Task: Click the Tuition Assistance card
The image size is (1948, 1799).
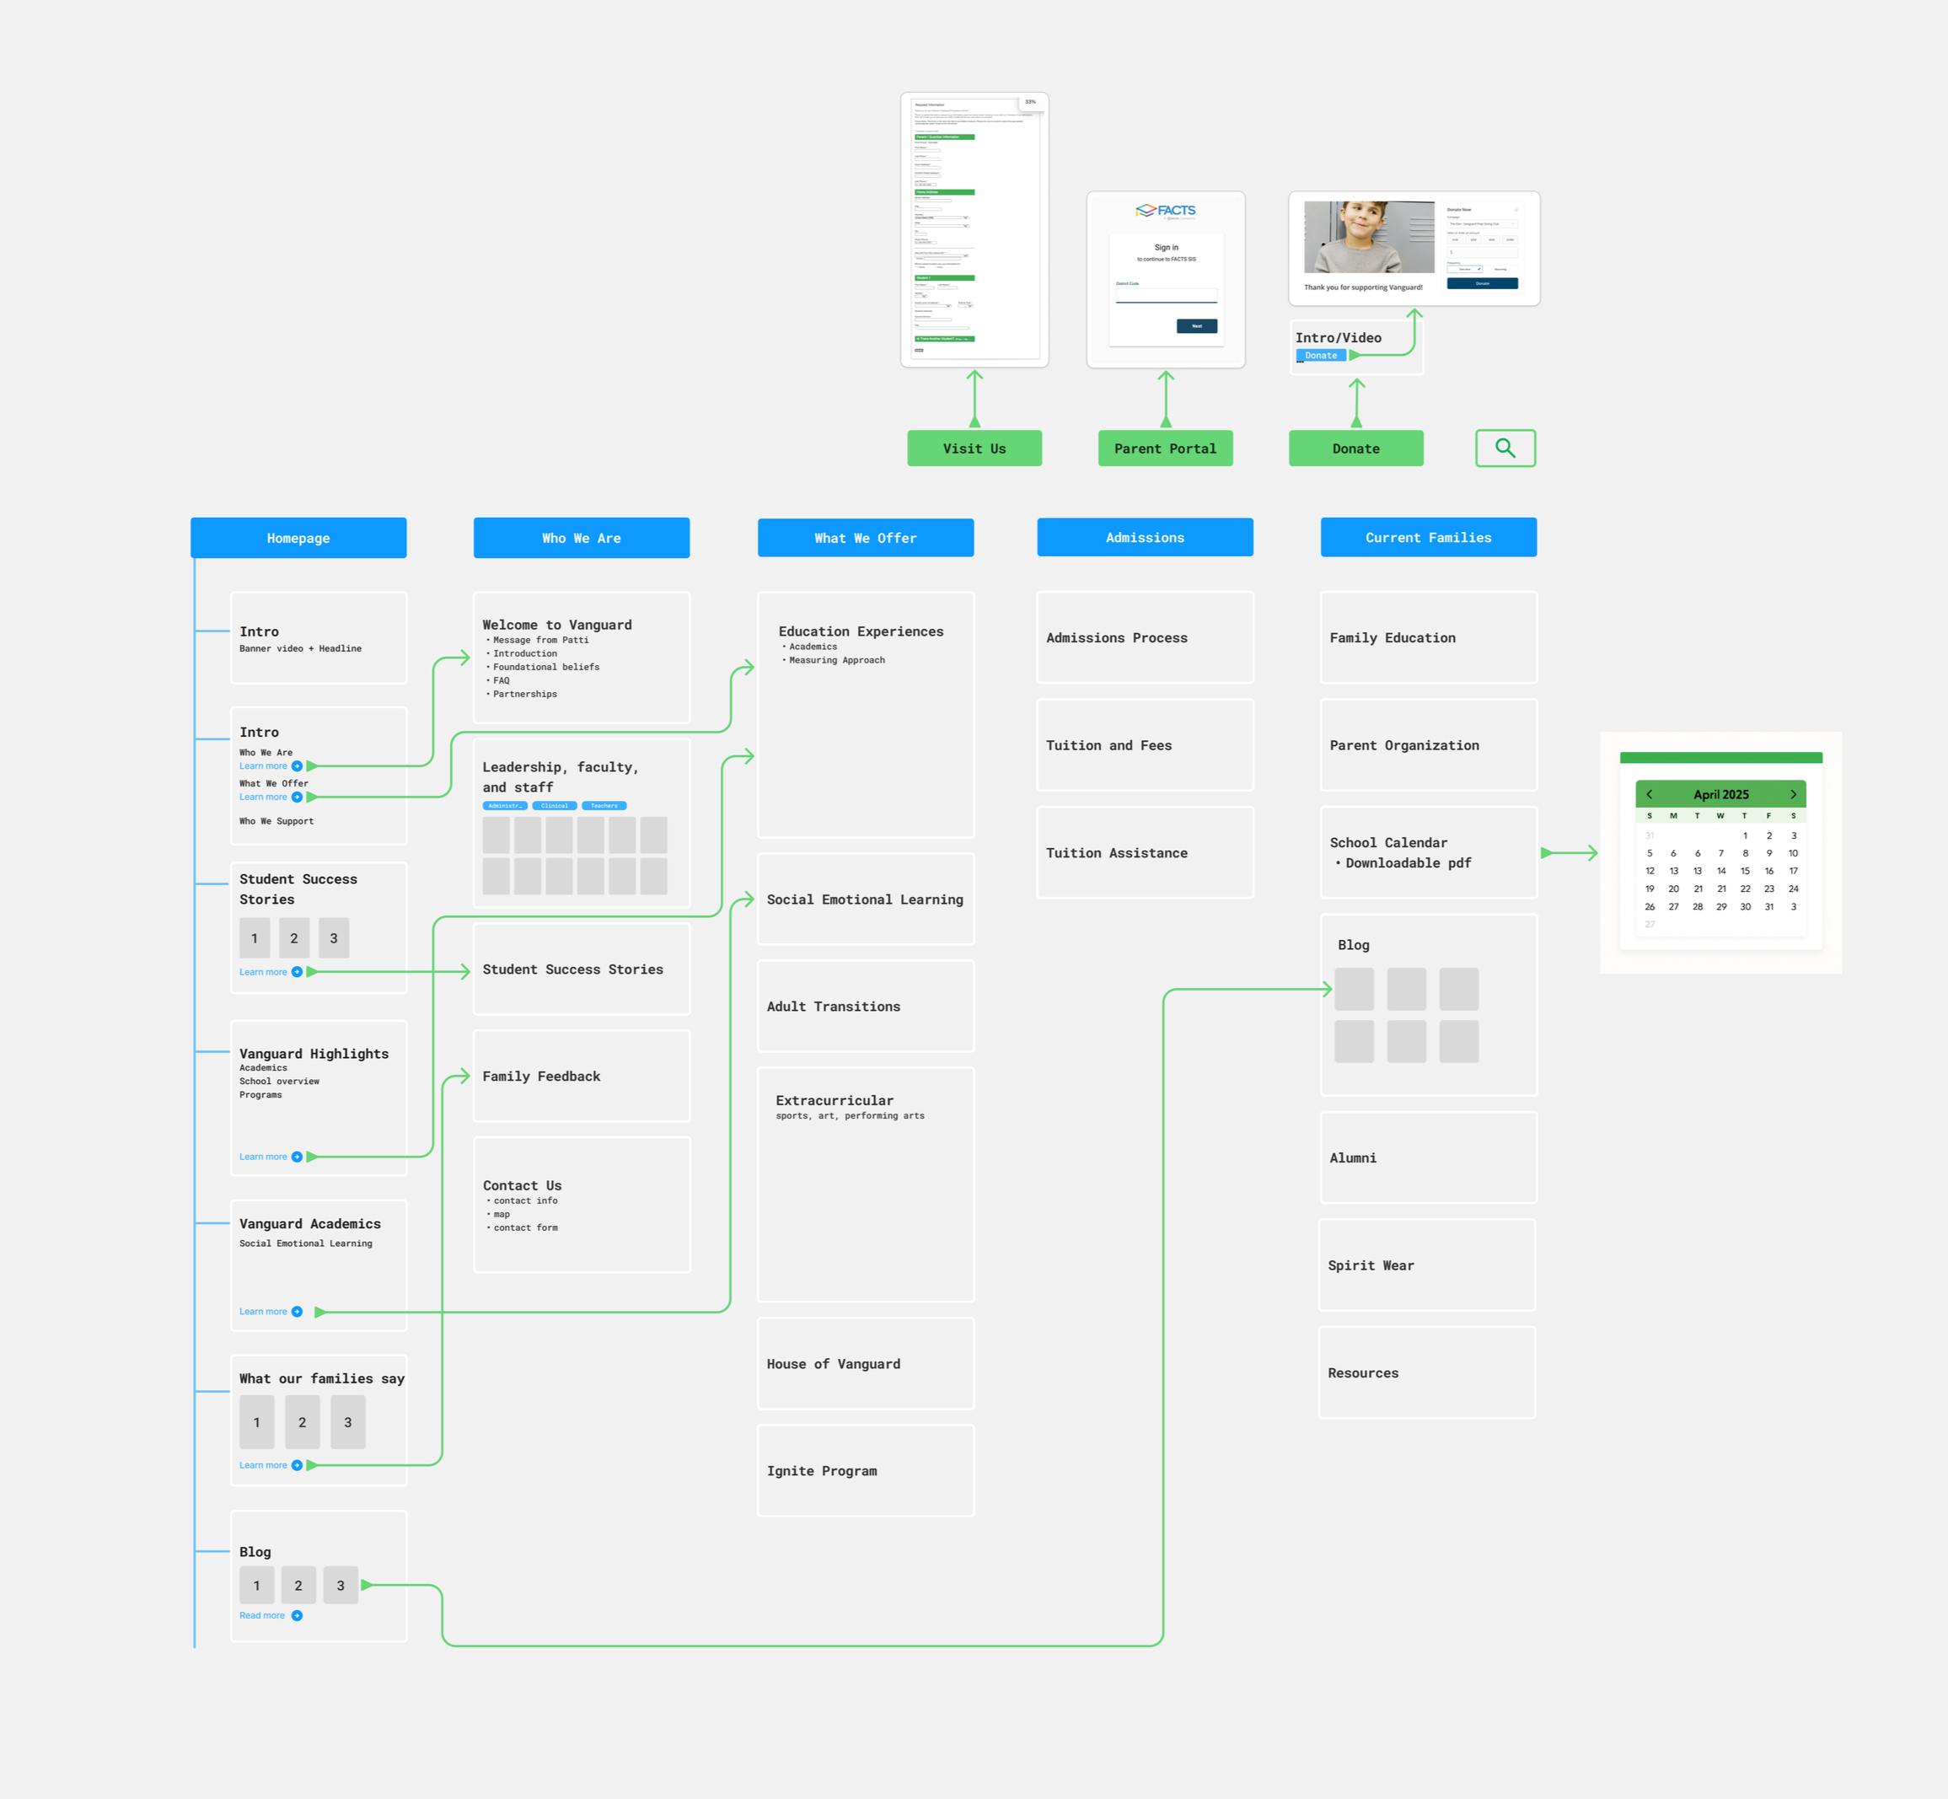Action: point(1144,853)
